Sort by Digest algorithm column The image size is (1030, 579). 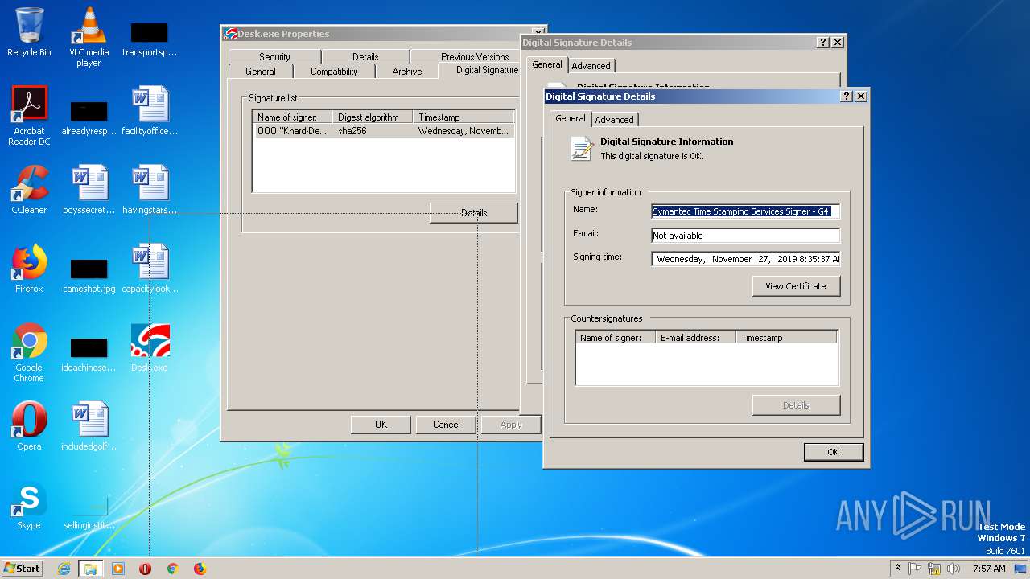click(372, 117)
